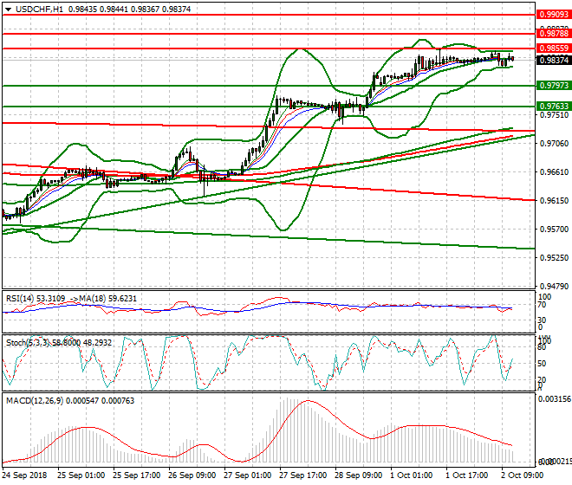Click the horizontal red line at 0.99093

tap(268, 15)
